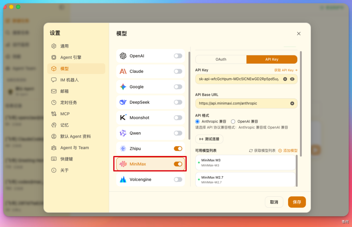
Task: Switch to the OAuth tab
Action: (221, 59)
